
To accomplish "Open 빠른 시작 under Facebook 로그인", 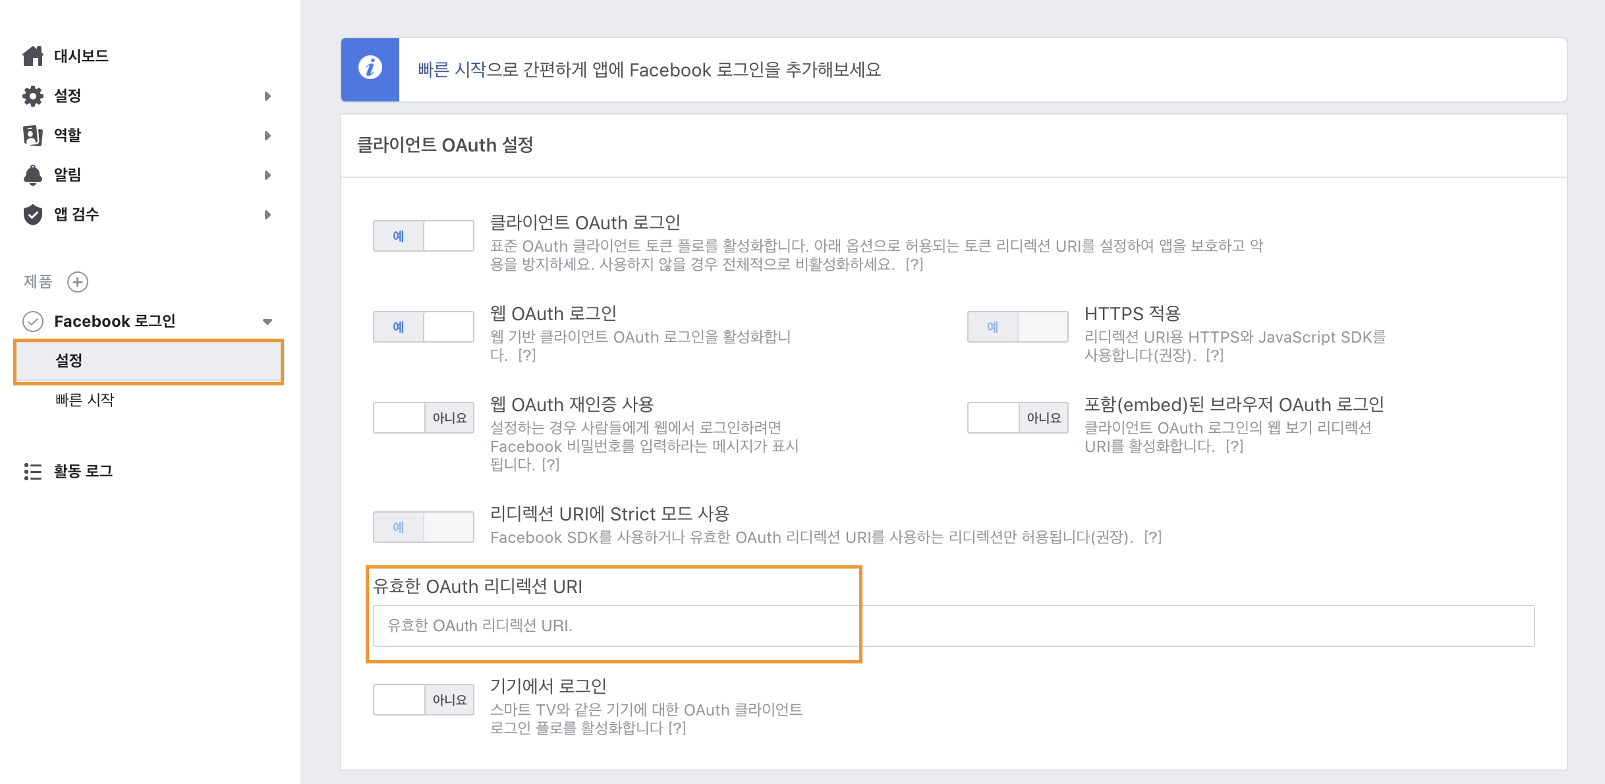I will tap(85, 400).
